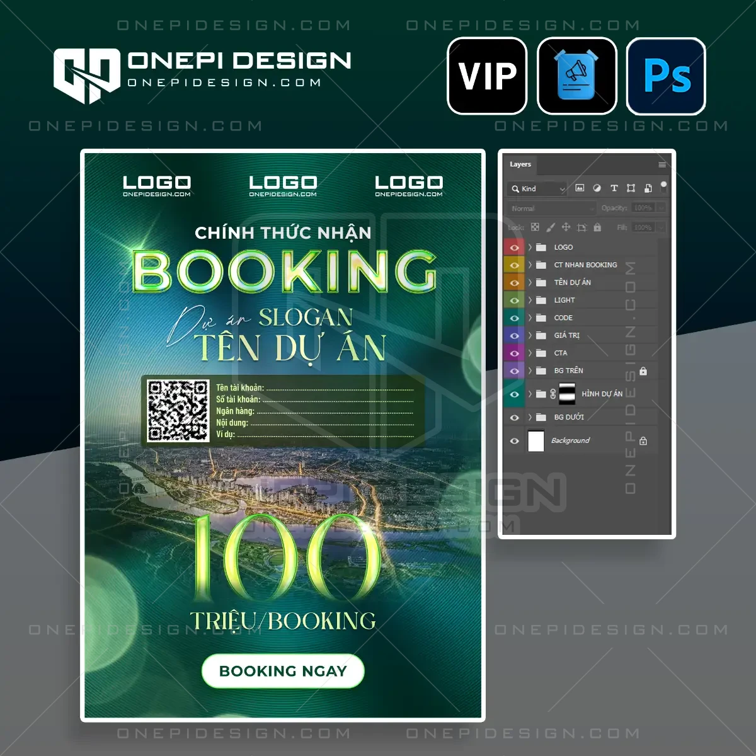
Task: Click the shape layer filter icon
Action: pyautogui.click(x=631, y=188)
